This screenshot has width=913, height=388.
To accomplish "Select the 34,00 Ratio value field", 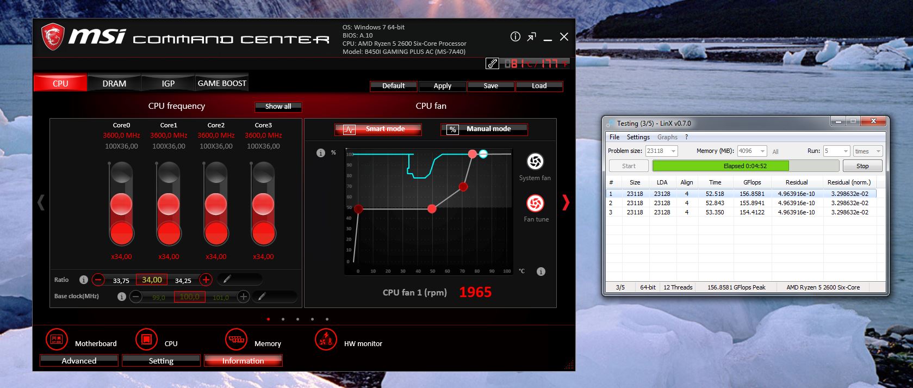I will (152, 280).
